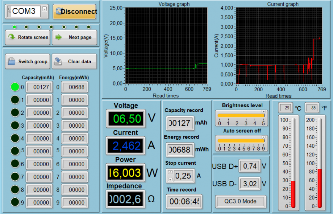Open the COM3 port dropdown
Image resolution: width=333 pixels, height=214 pixels.
[44, 9]
